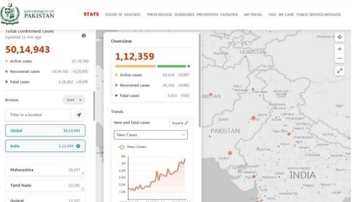
Task: Click the green recovered-cases bar segment
Action: [x=172, y=66]
